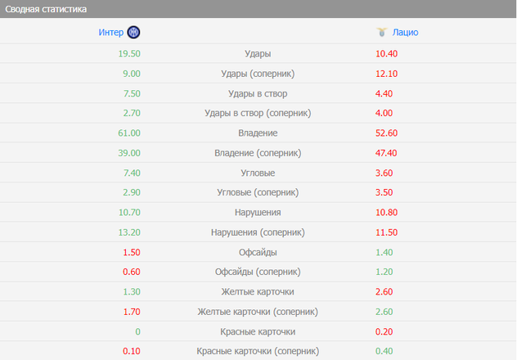Select the Владение (соперник) row label
Screen dimensions: 517x360
pos(258,153)
